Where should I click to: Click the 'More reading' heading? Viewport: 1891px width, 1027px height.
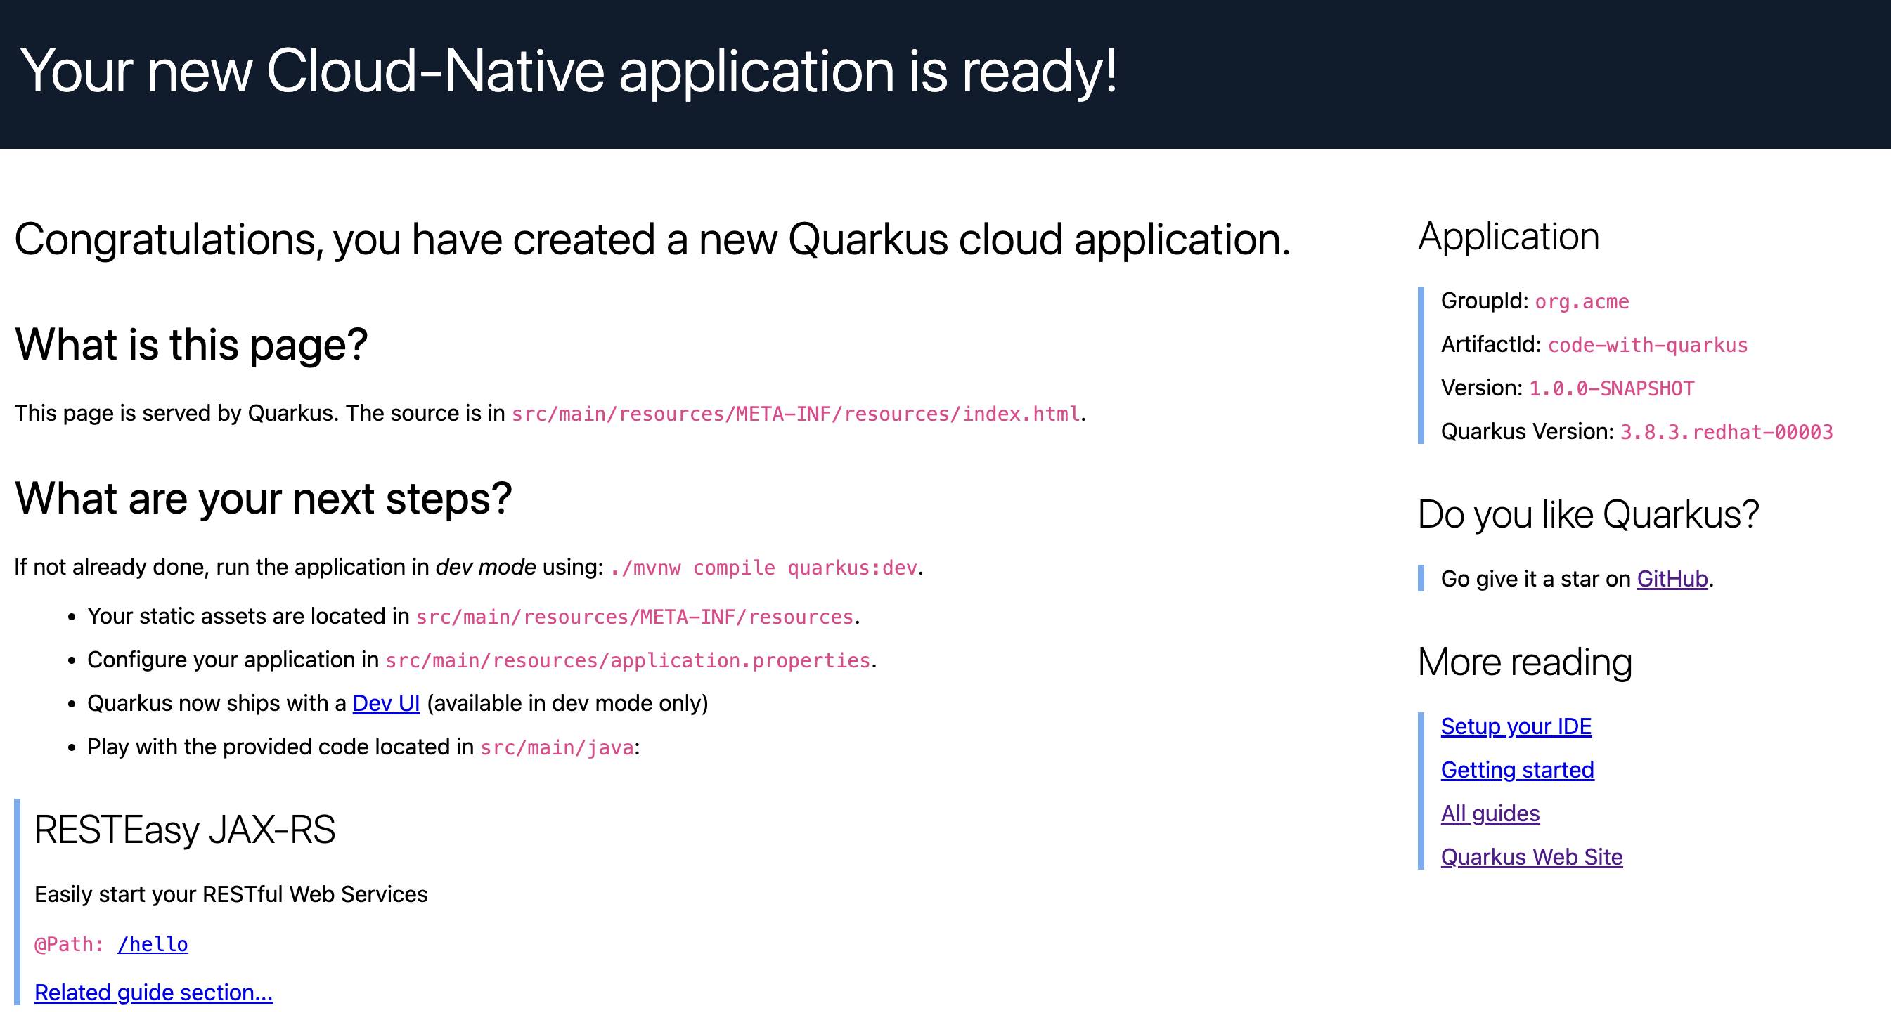1525,662
